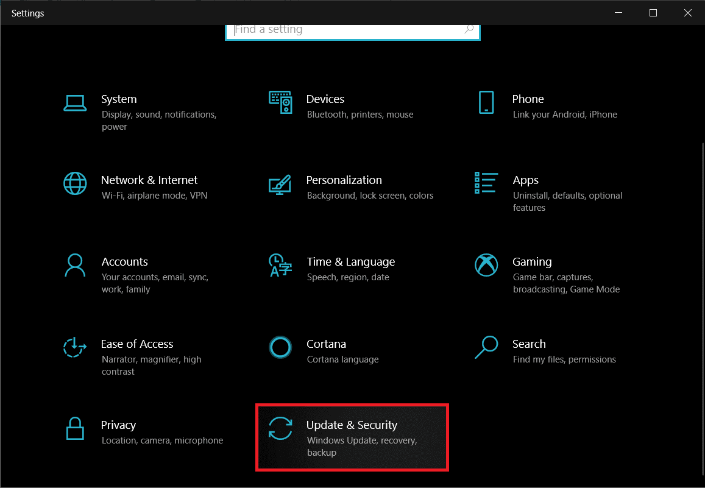Click the Network & Internet globe icon
705x488 pixels.
pos(75,183)
